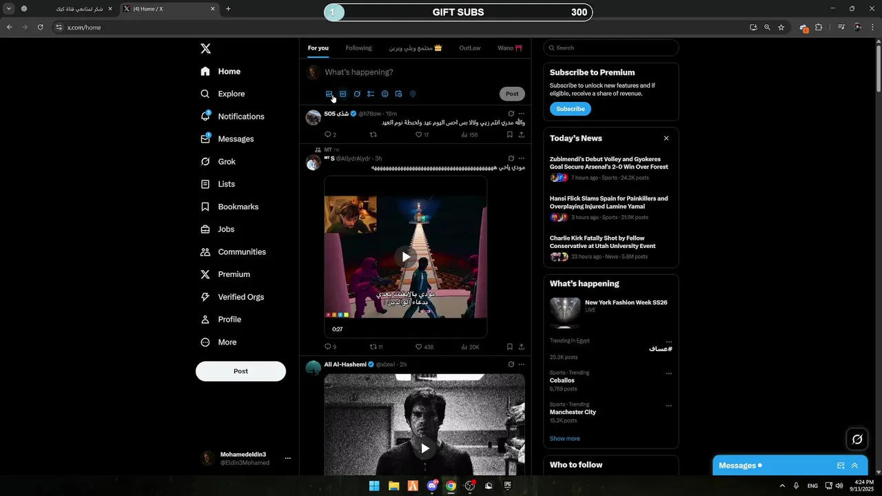Dismiss the Today's News panel
This screenshot has height=496, width=882.
666,138
